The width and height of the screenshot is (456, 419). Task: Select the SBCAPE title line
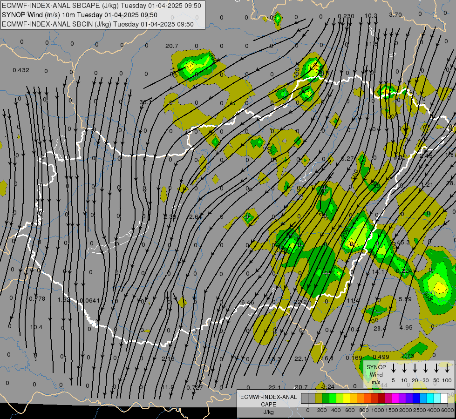(102, 6)
